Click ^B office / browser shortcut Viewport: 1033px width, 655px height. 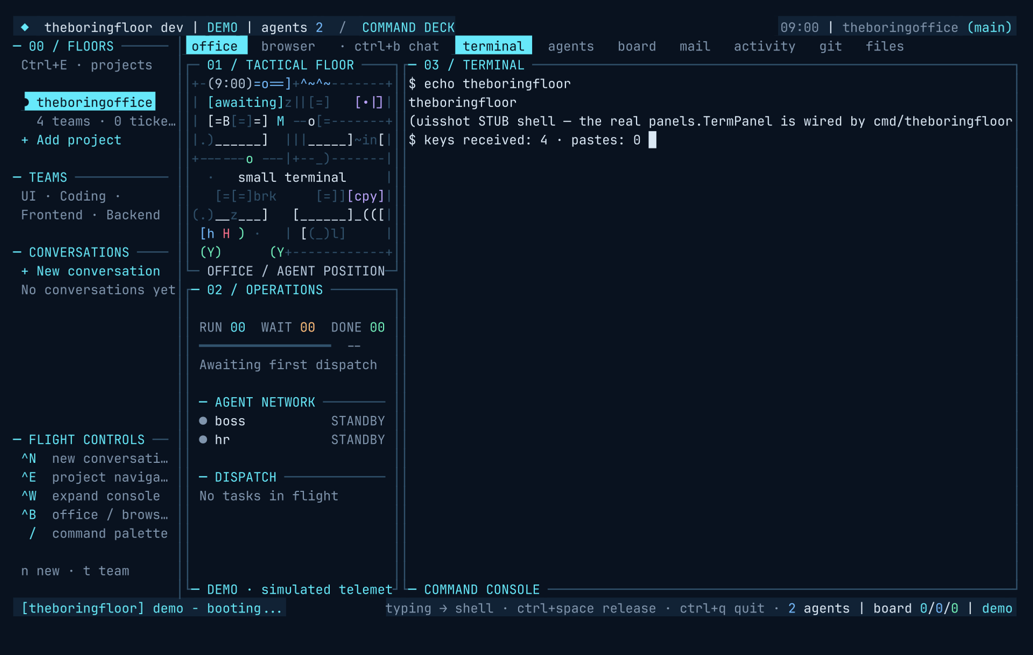[x=95, y=515]
